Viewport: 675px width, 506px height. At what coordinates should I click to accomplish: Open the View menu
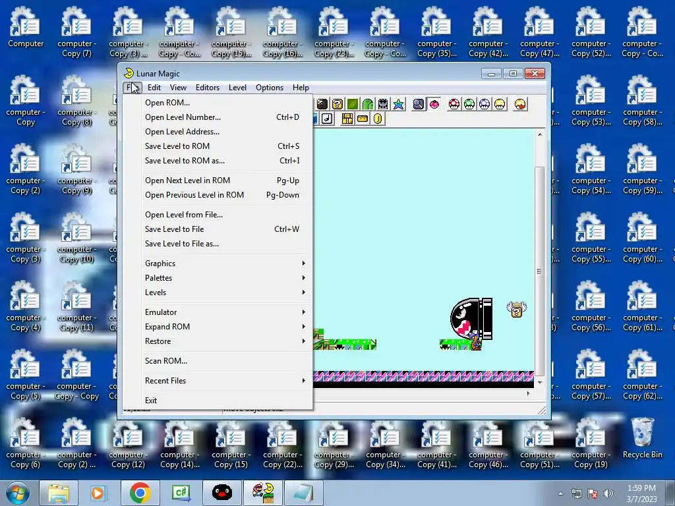178,88
